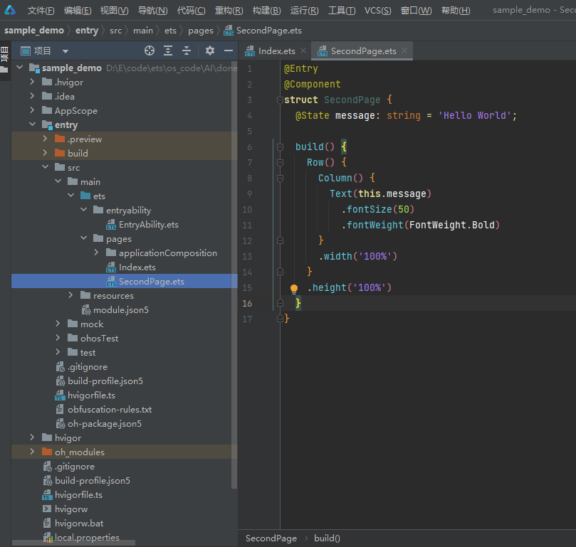The image size is (576, 547).
Task: Click the main breadcrumb in navigation bar
Action: [143, 31]
